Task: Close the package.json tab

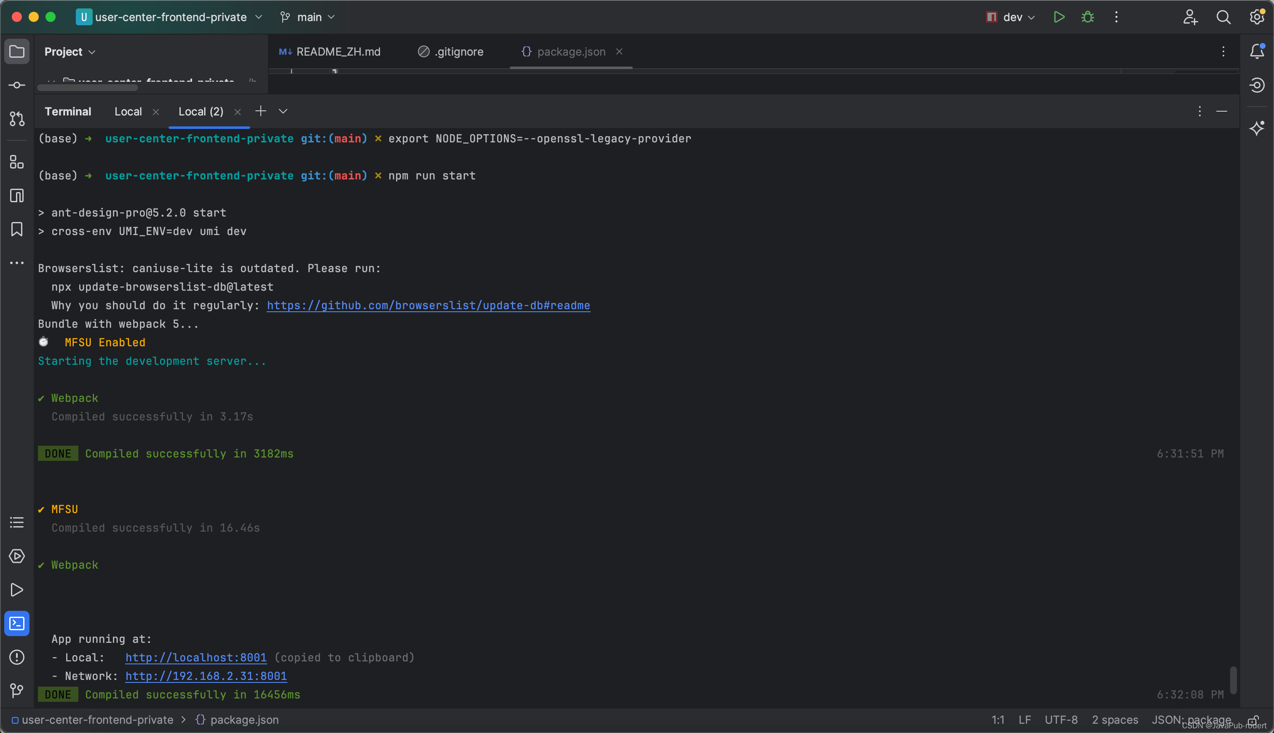Action: pyautogui.click(x=619, y=52)
